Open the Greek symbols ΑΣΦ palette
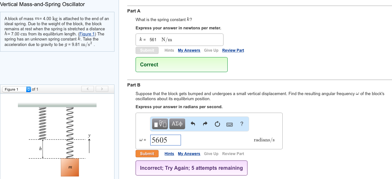The width and height of the screenshot is (392, 179). pyautogui.click(x=177, y=124)
